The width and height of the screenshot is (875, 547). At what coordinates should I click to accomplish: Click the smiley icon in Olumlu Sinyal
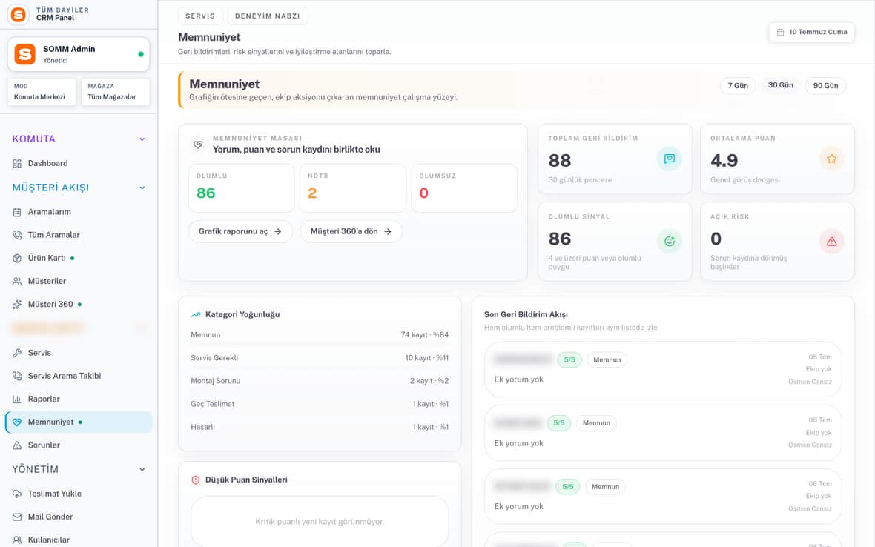click(x=669, y=242)
